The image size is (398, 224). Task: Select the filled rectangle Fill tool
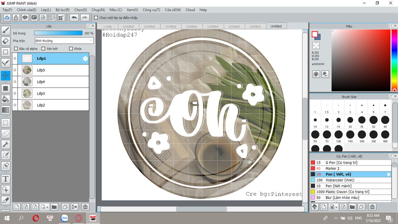(x=5, y=88)
